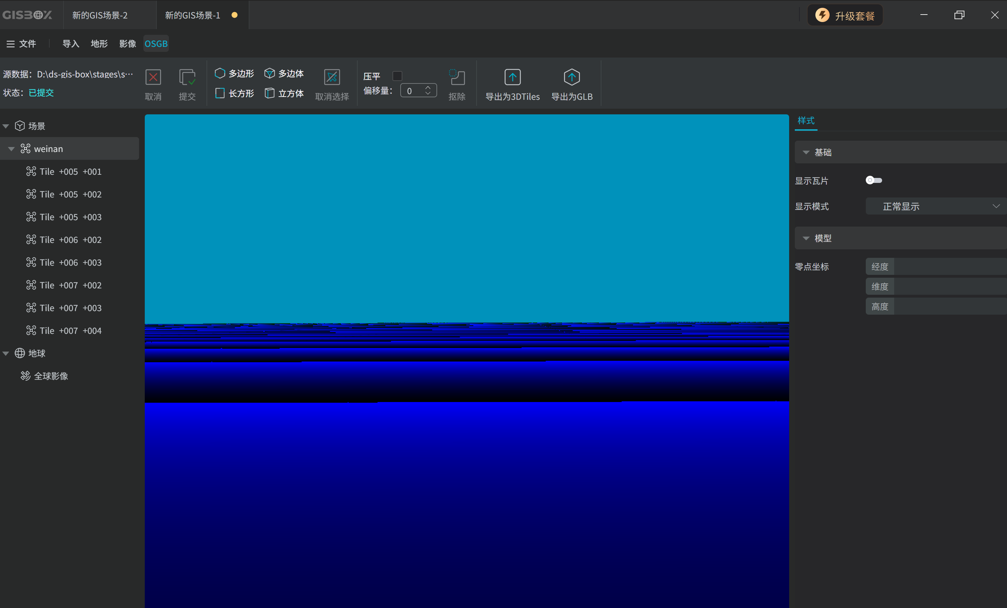Click the 提交 submit icon
This screenshot has height=608, width=1007.
187,77
